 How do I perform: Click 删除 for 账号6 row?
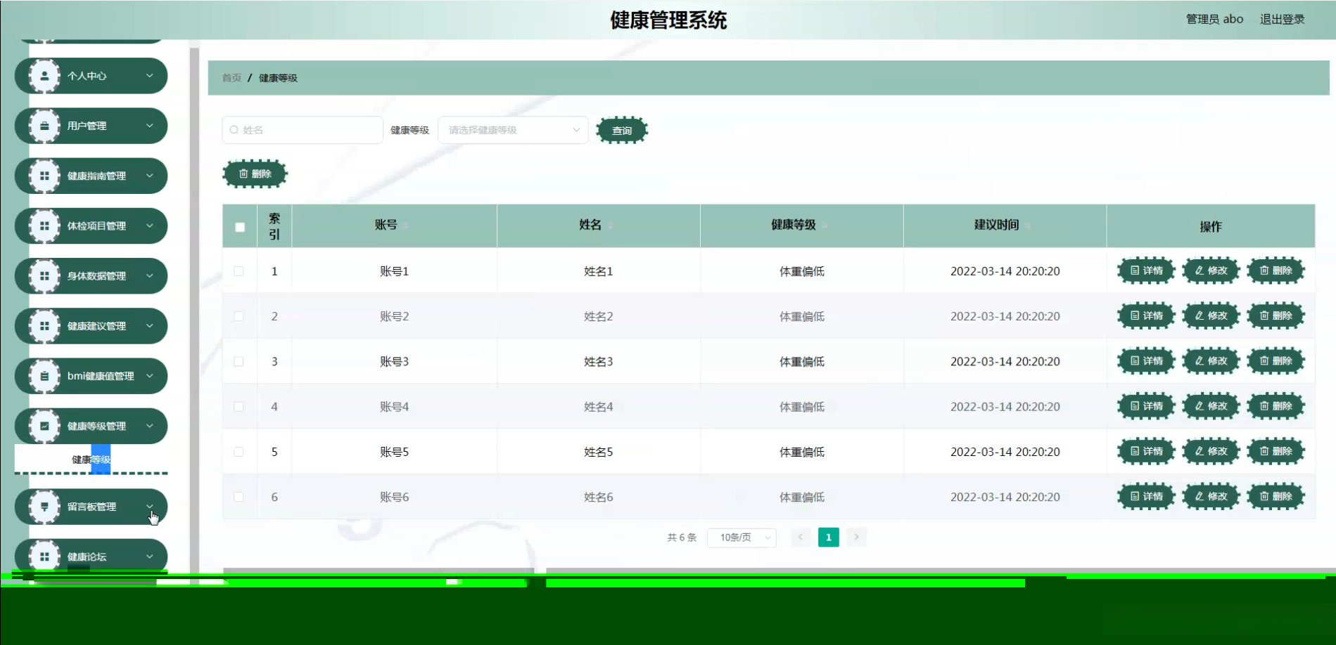pos(1275,496)
